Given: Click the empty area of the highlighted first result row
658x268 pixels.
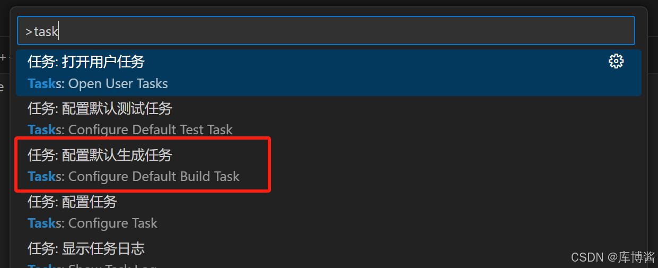Looking at the screenshot, I should (371, 73).
